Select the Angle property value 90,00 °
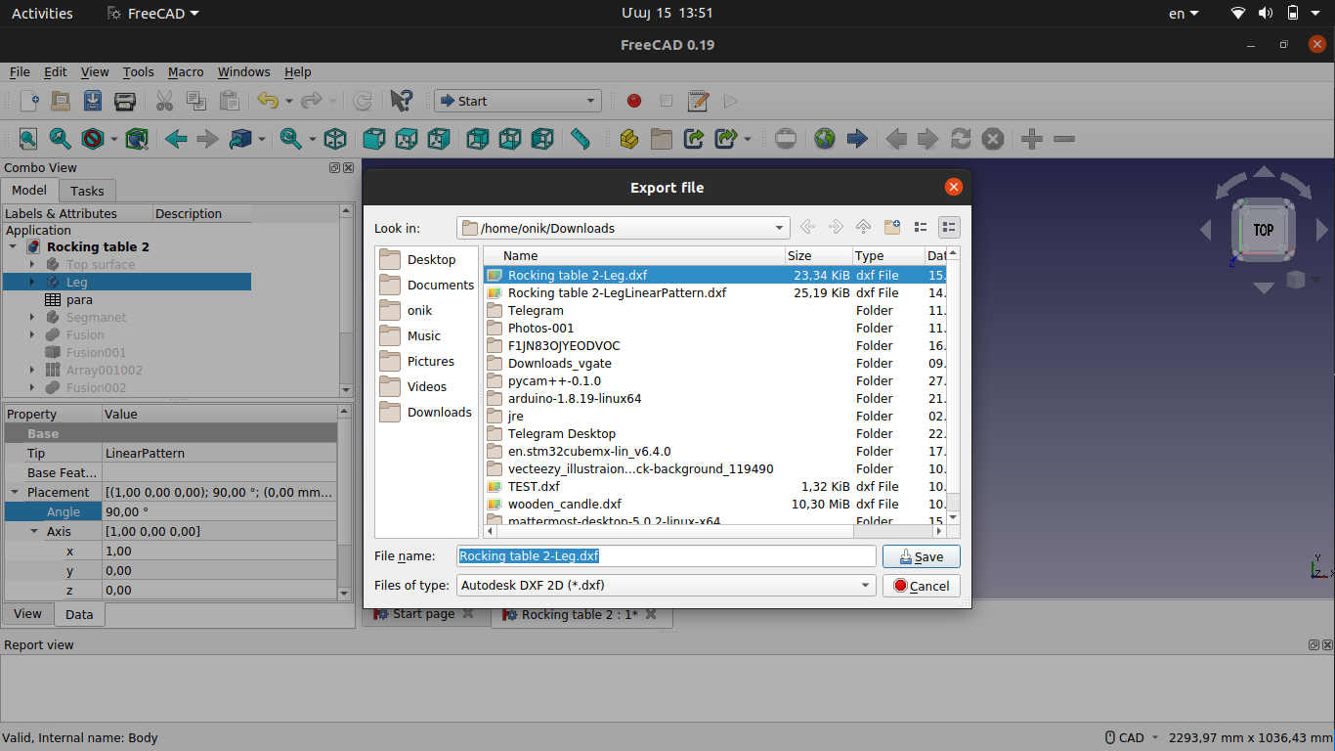 click(219, 511)
